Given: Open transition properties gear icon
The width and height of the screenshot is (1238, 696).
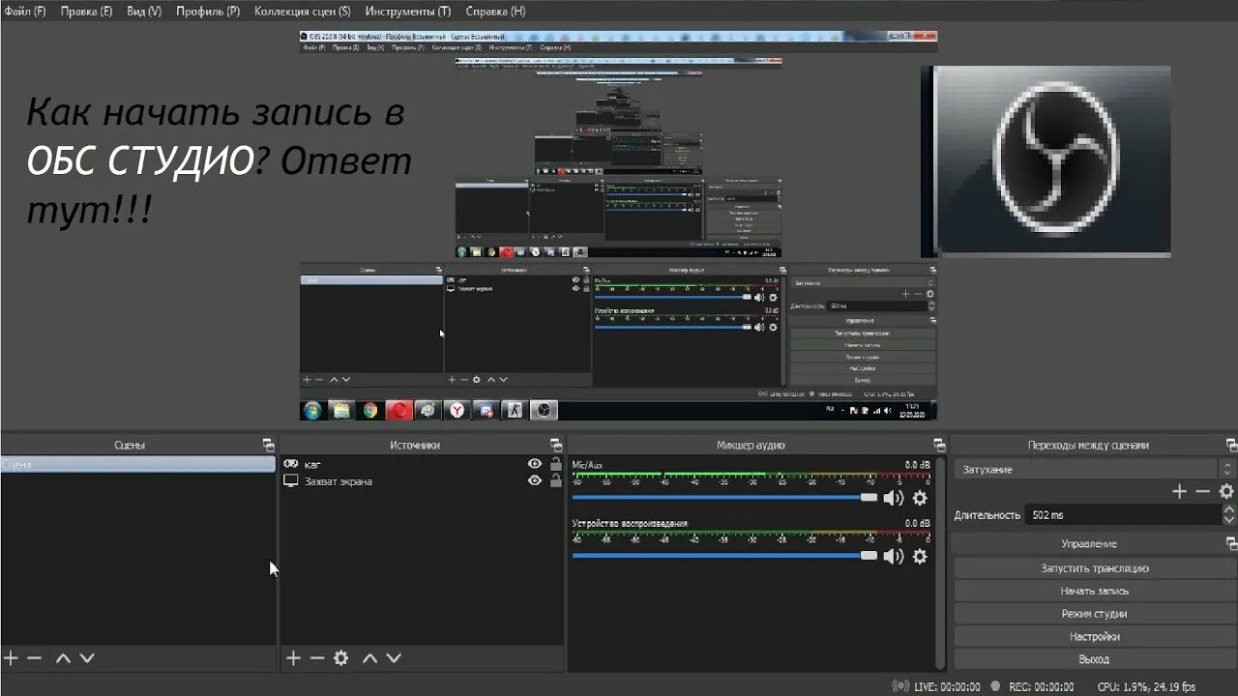Looking at the screenshot, I should click(x=1226, y=491).
